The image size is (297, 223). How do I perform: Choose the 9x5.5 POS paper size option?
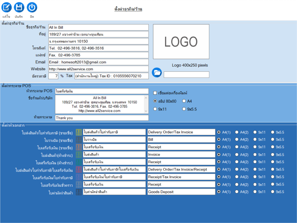(x=184, y=109)
